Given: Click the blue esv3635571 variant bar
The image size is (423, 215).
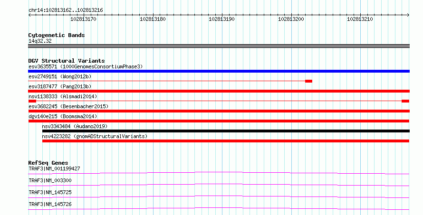Looking at the screenshot, I should [219, 71].
